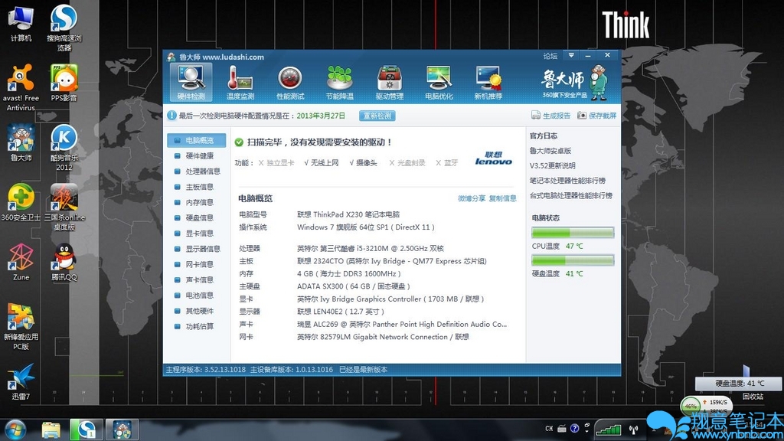Click 生成报告 generate report link
Viewport: 784px width, 441px height.
click(x=550, y=116)
